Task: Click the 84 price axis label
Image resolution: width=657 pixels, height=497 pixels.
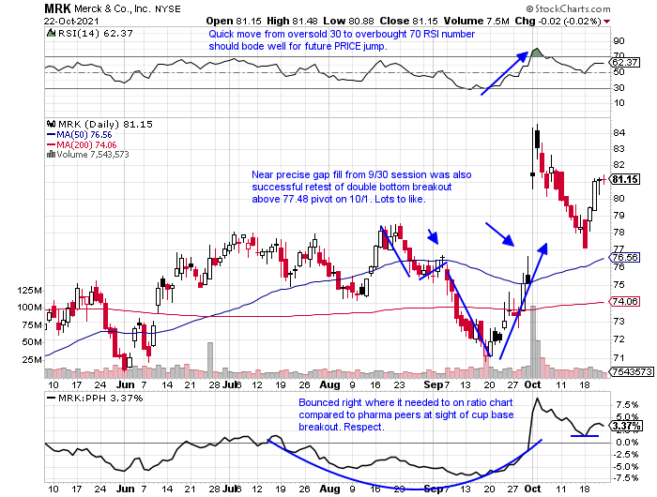Action: tap(619, 132)
